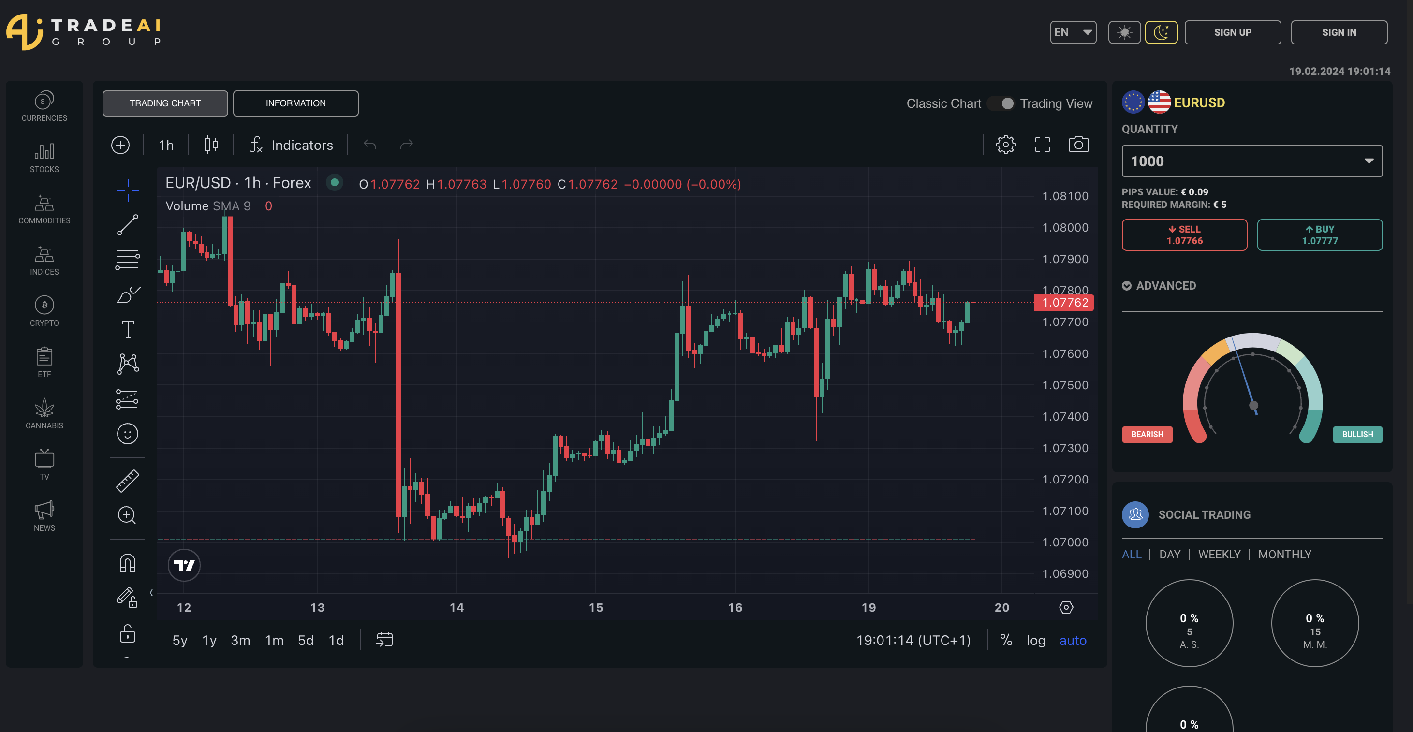Select the MONTHLY social trading filter

click(1285, 555)
